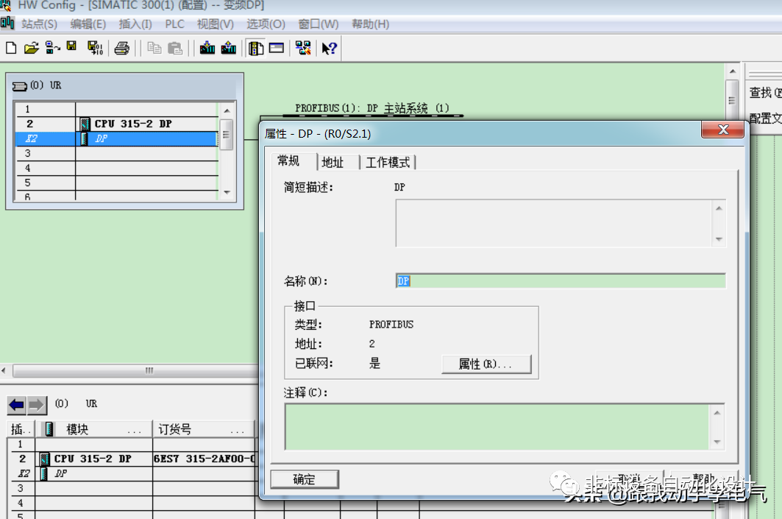Open PROFIBUS interface 属性(R)... settings
This screenshot has width=782, height=519.
click(x=486, y=363)
